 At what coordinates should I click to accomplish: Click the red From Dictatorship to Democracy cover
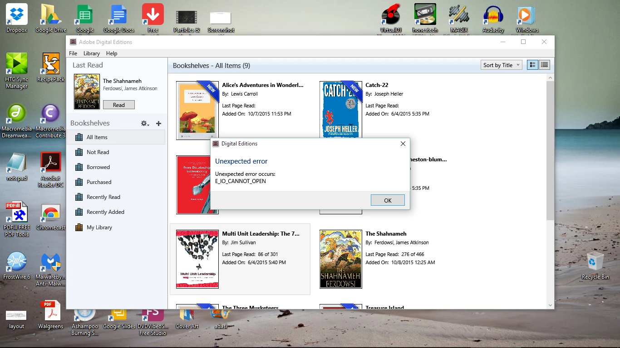click(x=193, y=185)
